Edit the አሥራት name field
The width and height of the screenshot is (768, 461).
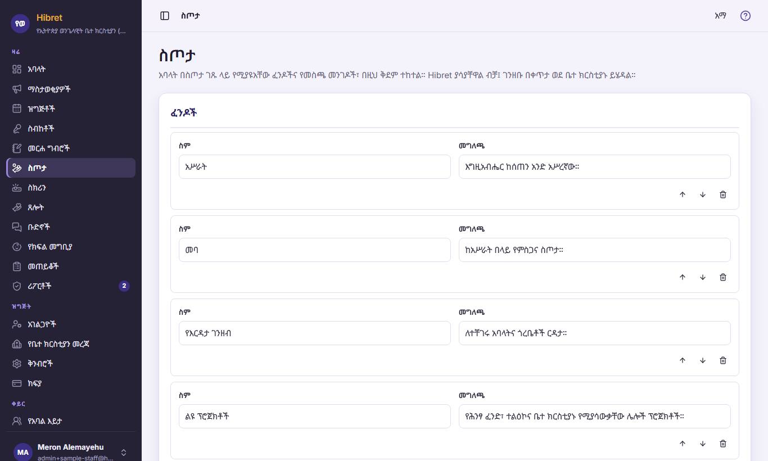tap(315, 167)
